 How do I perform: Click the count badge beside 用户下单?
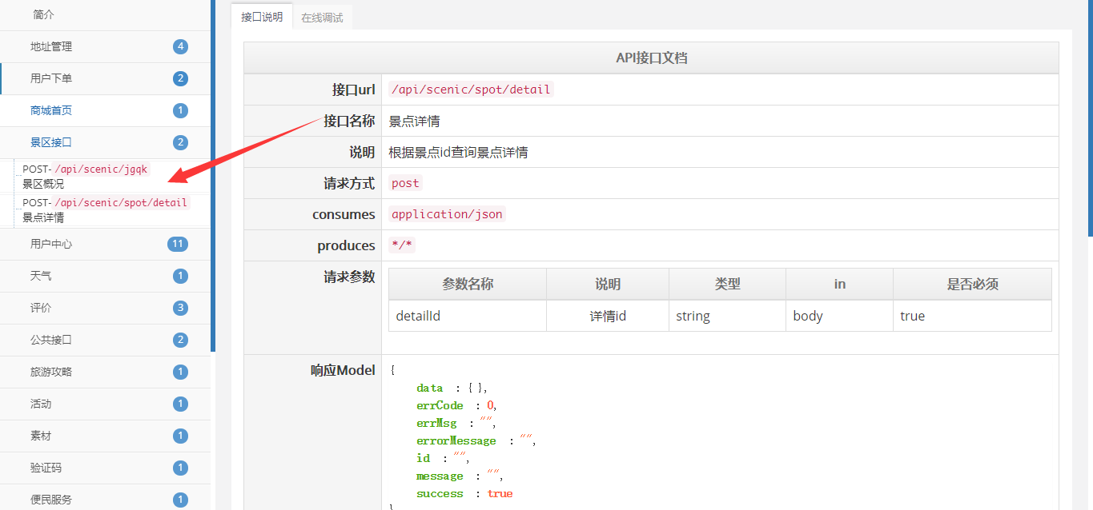pyautogui.click(x=180, y=78)
